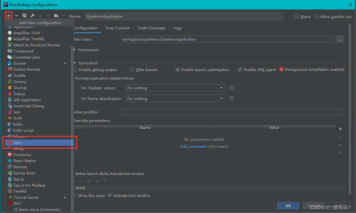The height and width of the screenshot is (213, 356).
Task: Remove configuration using the minus icon
Action: click(x=16, y=15)
